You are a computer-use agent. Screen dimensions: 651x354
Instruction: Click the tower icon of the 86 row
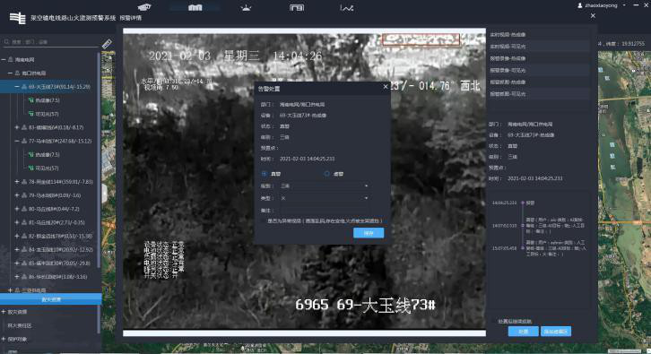24,277
